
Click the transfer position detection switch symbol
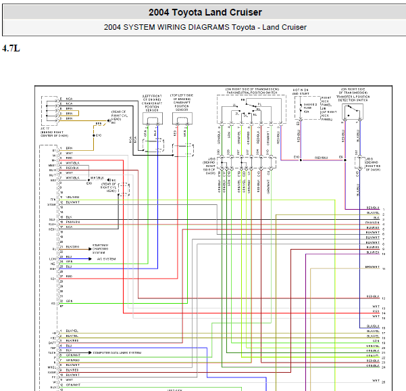(353, 112)
